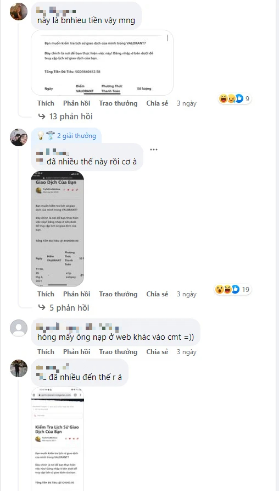Click Phản hồi under the SGD screenshot comment

coord(77,103)
